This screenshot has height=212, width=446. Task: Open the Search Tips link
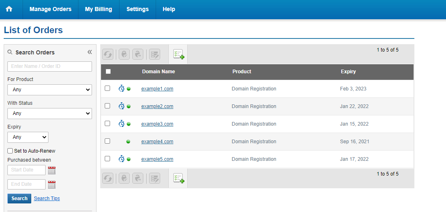point(47,198)
